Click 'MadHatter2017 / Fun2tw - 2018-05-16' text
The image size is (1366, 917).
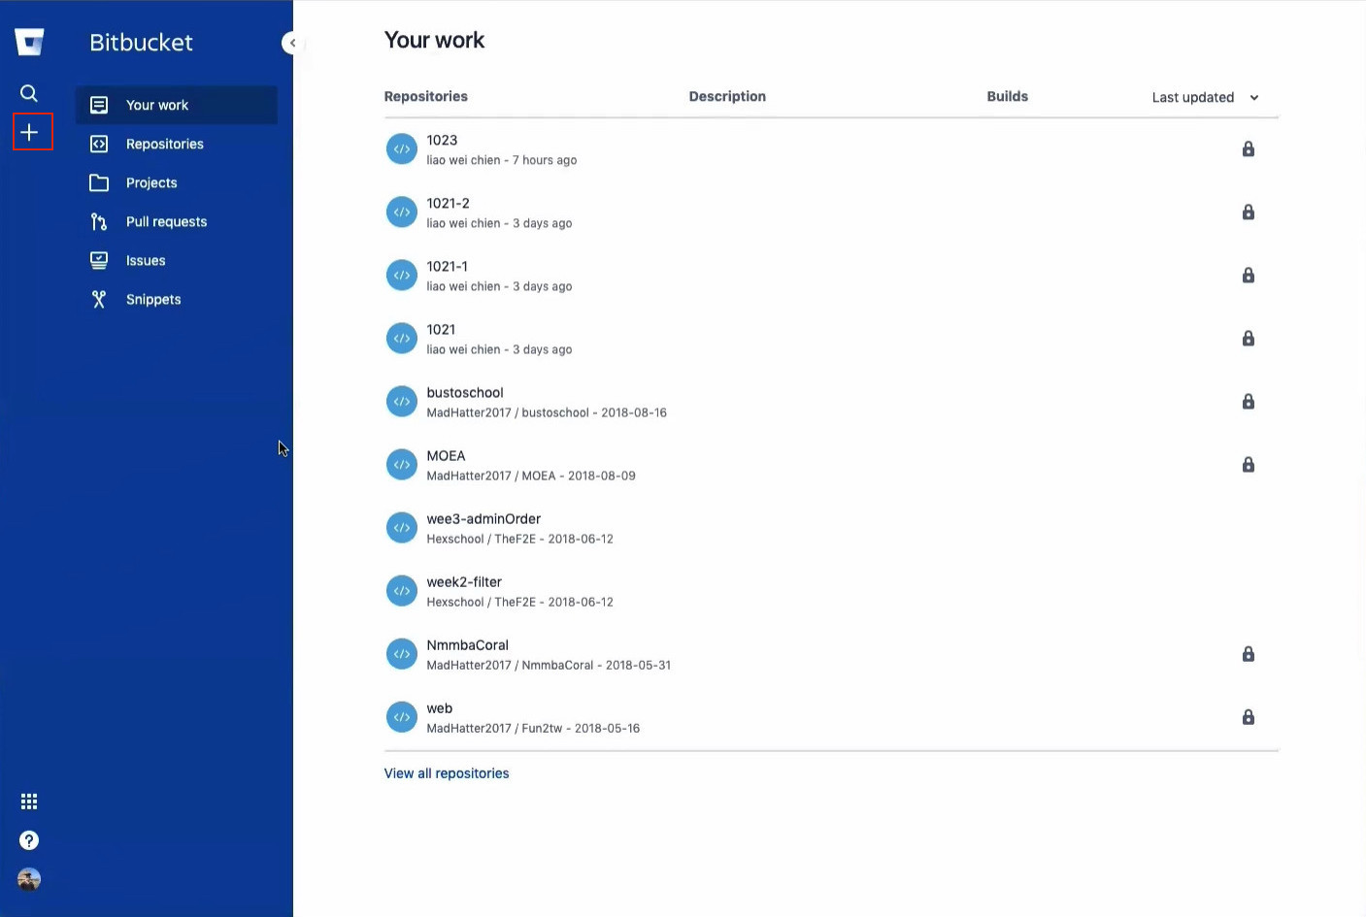coord(533,728)
